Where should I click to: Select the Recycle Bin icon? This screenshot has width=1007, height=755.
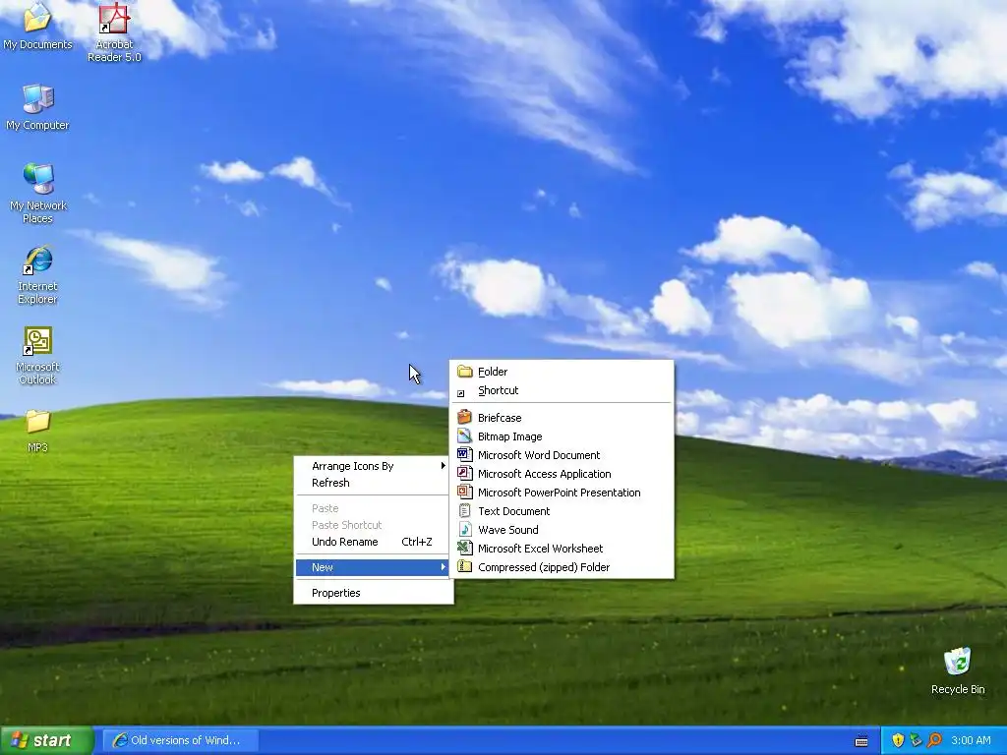coord(958,670)
